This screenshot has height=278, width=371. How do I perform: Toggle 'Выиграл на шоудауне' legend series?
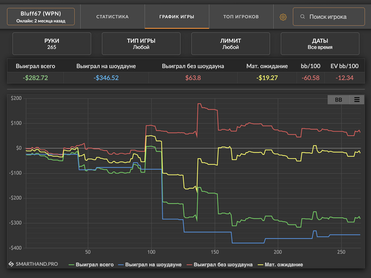pyautogui.click(x=150, y=265)
